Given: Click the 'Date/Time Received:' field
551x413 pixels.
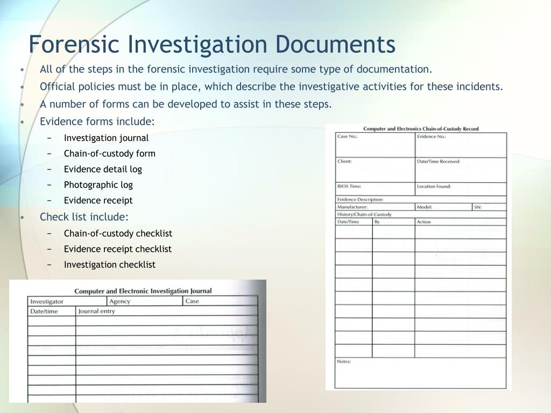Looking at the screenshot, I should click(461, 170).
